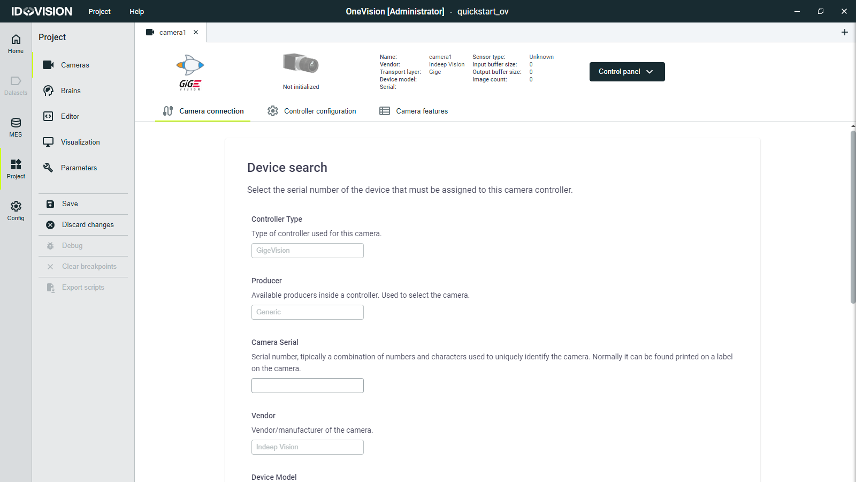Click the Camera Serial input field

pos(307,386)
